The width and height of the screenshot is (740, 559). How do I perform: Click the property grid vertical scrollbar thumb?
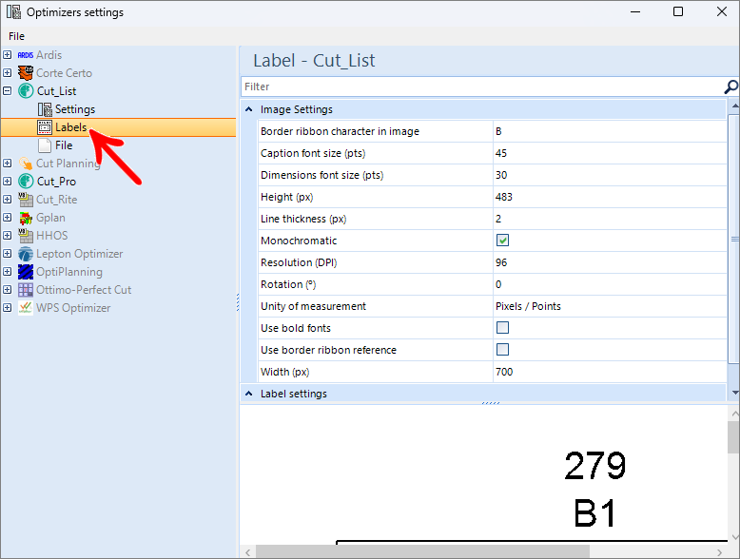[734, 239]
